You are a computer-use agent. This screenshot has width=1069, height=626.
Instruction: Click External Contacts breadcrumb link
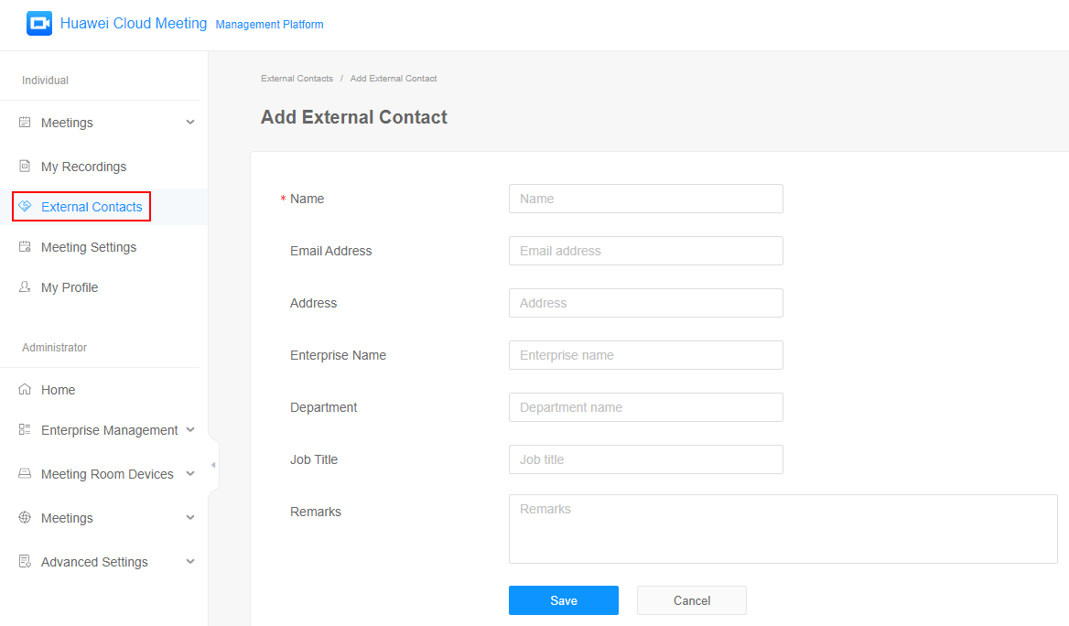[x=297, y=79]
